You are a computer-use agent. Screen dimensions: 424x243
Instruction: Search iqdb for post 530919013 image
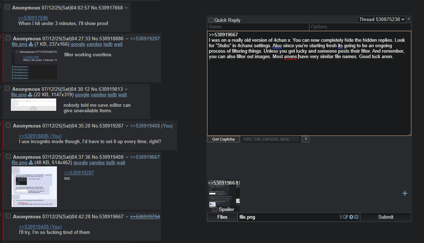pyautogui.click(x=112, y=94)
